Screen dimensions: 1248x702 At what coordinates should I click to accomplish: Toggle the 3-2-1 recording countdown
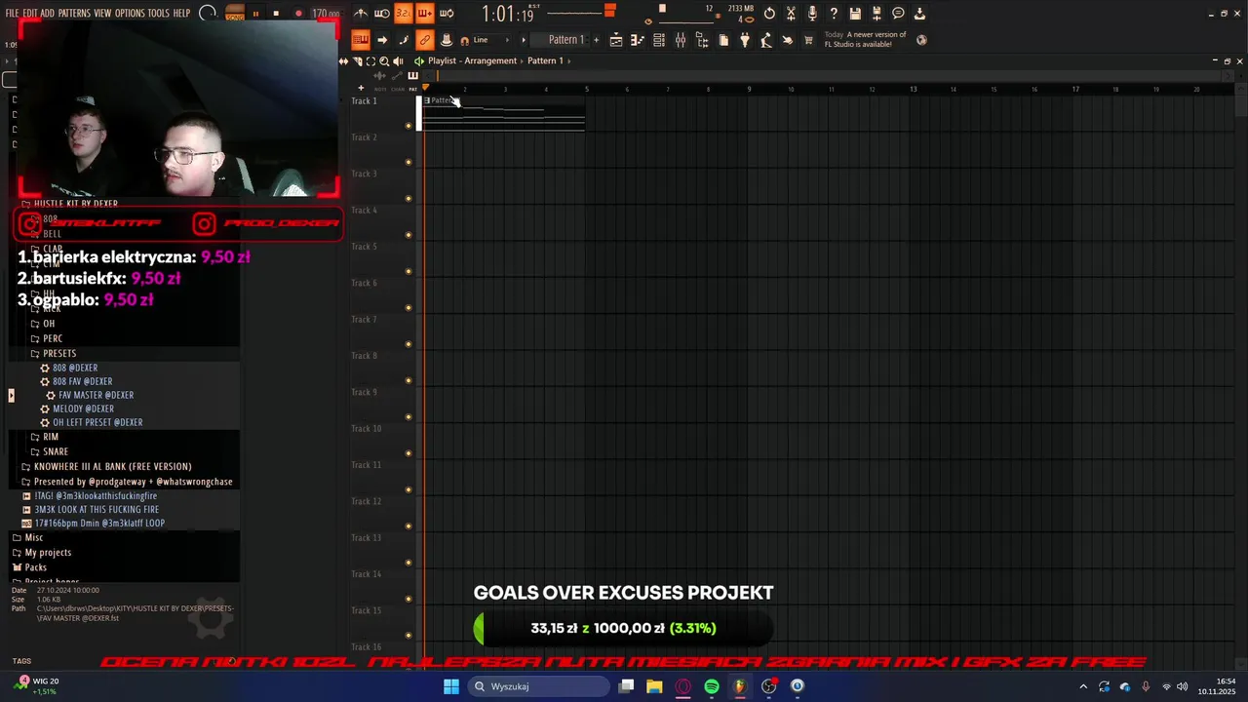[x=403, y=14]
